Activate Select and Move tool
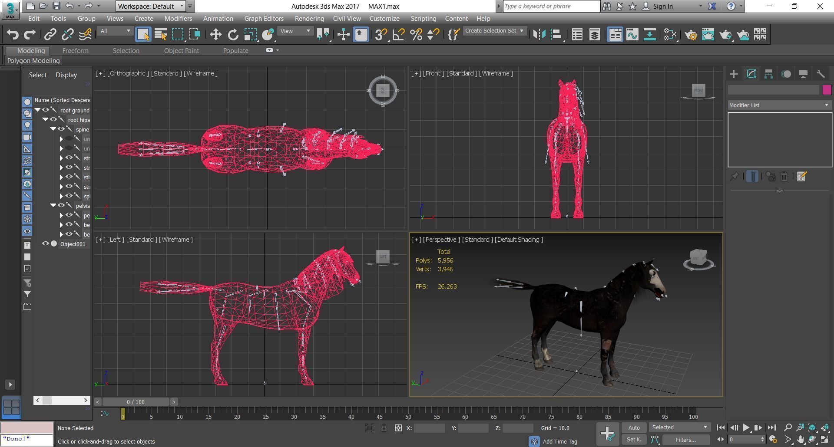Viewport: 834px width, 447px height. pyautogui.click(x=216, y=35)
